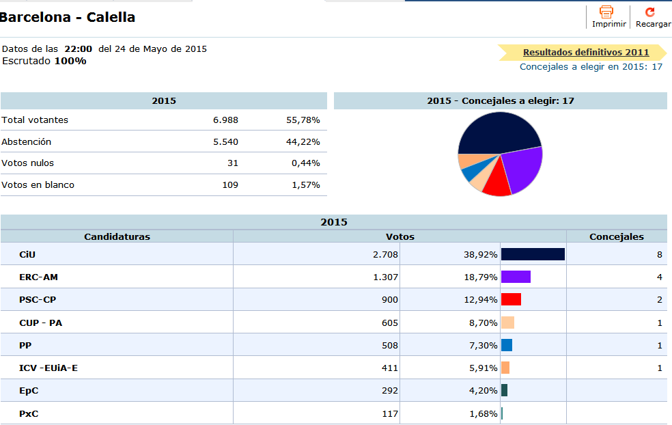672x425 pixels.
Task: Open Resultados definitivos 2011 link
Action: pyautogui.click(x=586, y=53)
